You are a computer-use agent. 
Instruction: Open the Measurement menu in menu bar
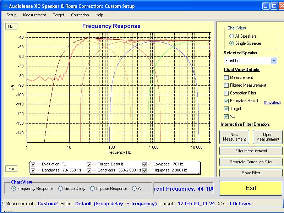point(34,15)
